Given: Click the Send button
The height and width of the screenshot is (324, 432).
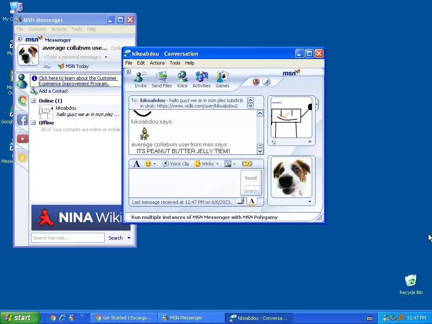Looking at the screenshot, I should point(251,178).
